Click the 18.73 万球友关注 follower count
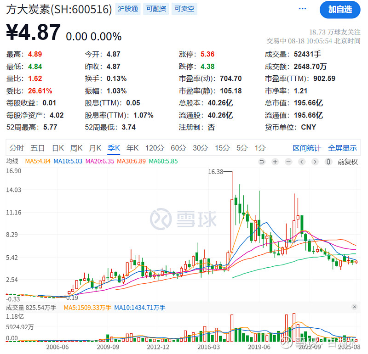Viewport: 368px width, 354px height. (335, 32)
